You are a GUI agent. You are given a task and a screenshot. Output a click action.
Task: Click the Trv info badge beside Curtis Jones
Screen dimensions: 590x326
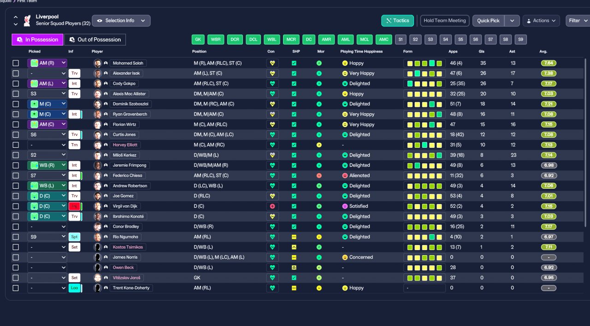pos(74,134)
